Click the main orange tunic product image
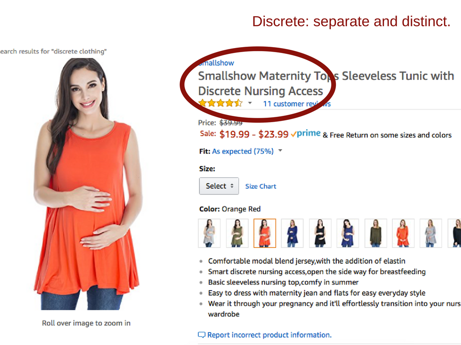Viewport: 461px width, 345px height. [x=87, y=184]
